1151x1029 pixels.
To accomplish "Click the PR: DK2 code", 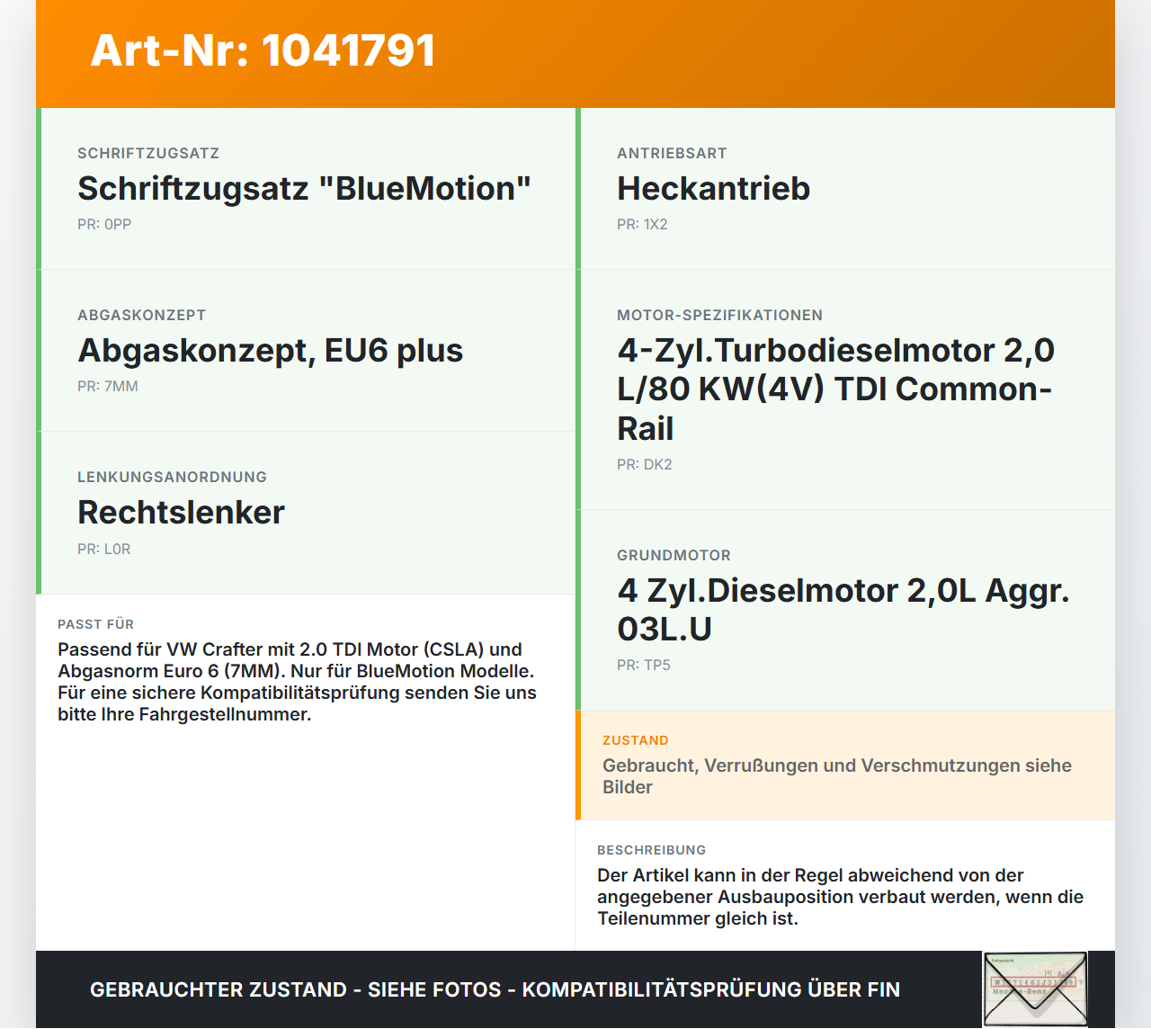I will click(645, 465).
